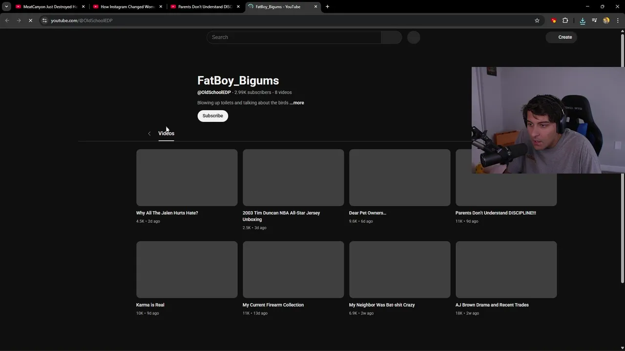The height and width of the screenshot is (351, 625).
Task: Open 'AJ Brown Drama and Recent Trades' title
Action: (492, 305)
